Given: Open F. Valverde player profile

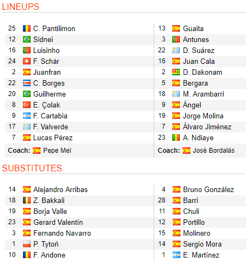Looking at the screenshot, I should click(50, 127).
